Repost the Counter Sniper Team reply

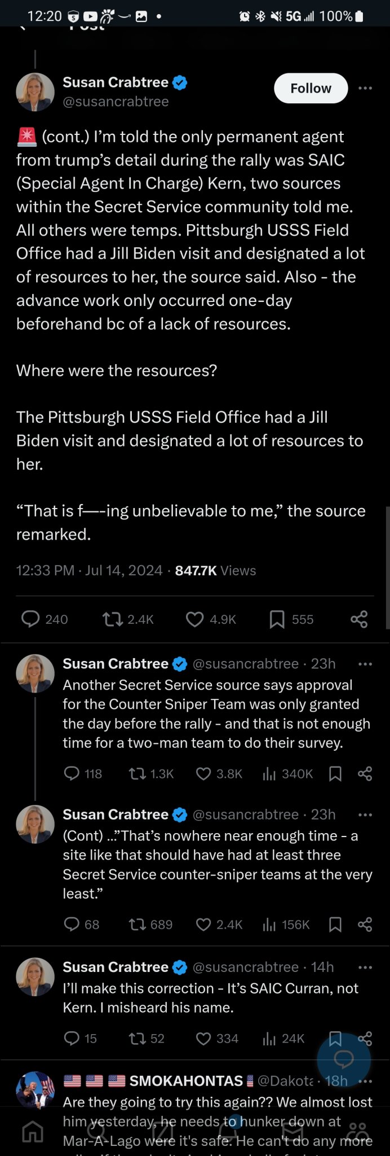pos(137,773)
